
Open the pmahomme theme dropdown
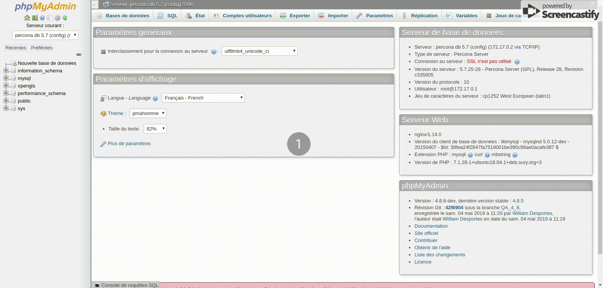pyautogui.click(x=148, y=113)
